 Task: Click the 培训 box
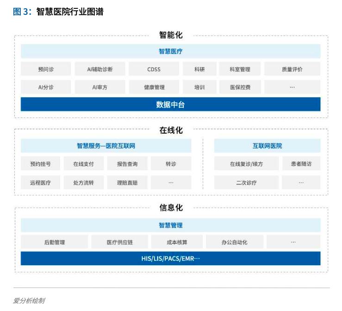point(199,87)
